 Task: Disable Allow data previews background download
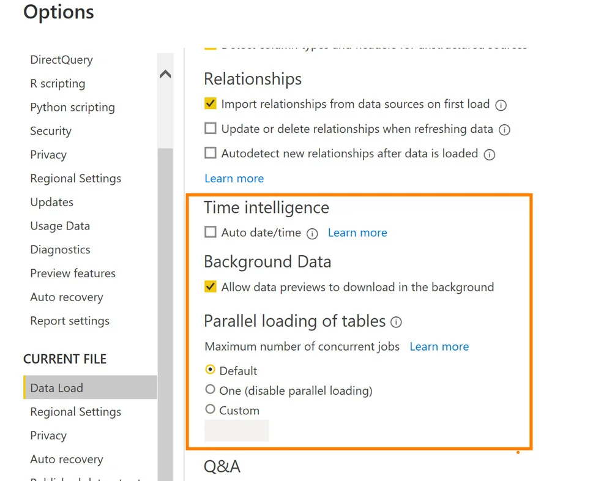pos(211,286)
